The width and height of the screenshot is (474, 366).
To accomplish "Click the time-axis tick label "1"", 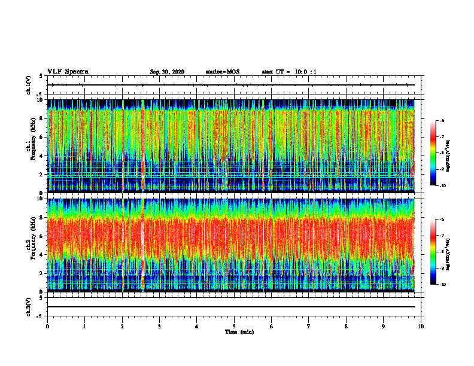I will [84, 326].
